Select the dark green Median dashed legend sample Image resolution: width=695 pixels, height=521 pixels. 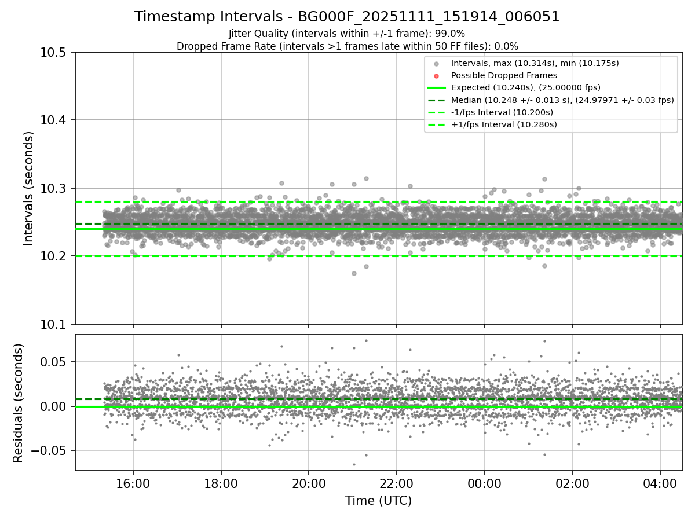pyautogui.click(x=437, y=100)
